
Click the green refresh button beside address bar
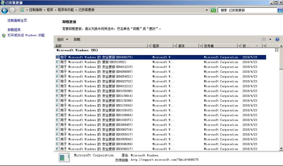pyautogui.click(x=213, y=10)
